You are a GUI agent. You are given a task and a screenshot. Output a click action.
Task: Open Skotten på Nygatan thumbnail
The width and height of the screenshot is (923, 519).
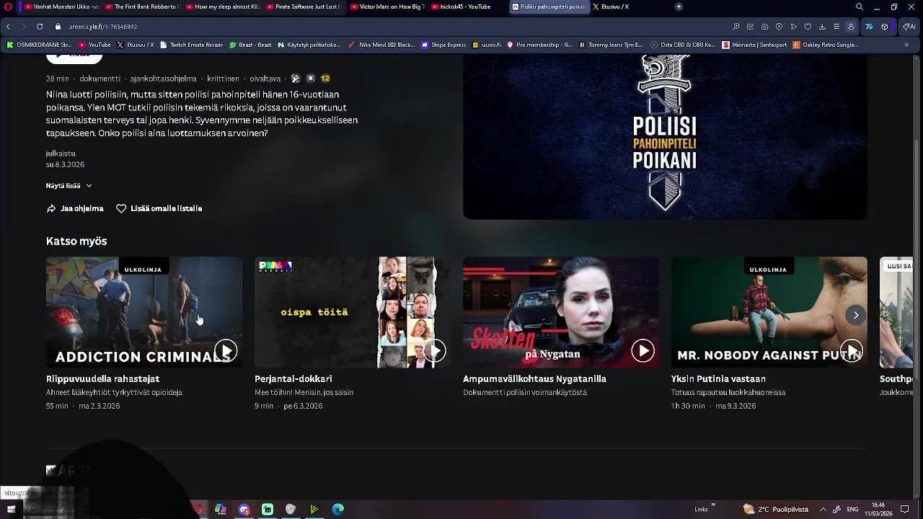[x=561, y=312]
